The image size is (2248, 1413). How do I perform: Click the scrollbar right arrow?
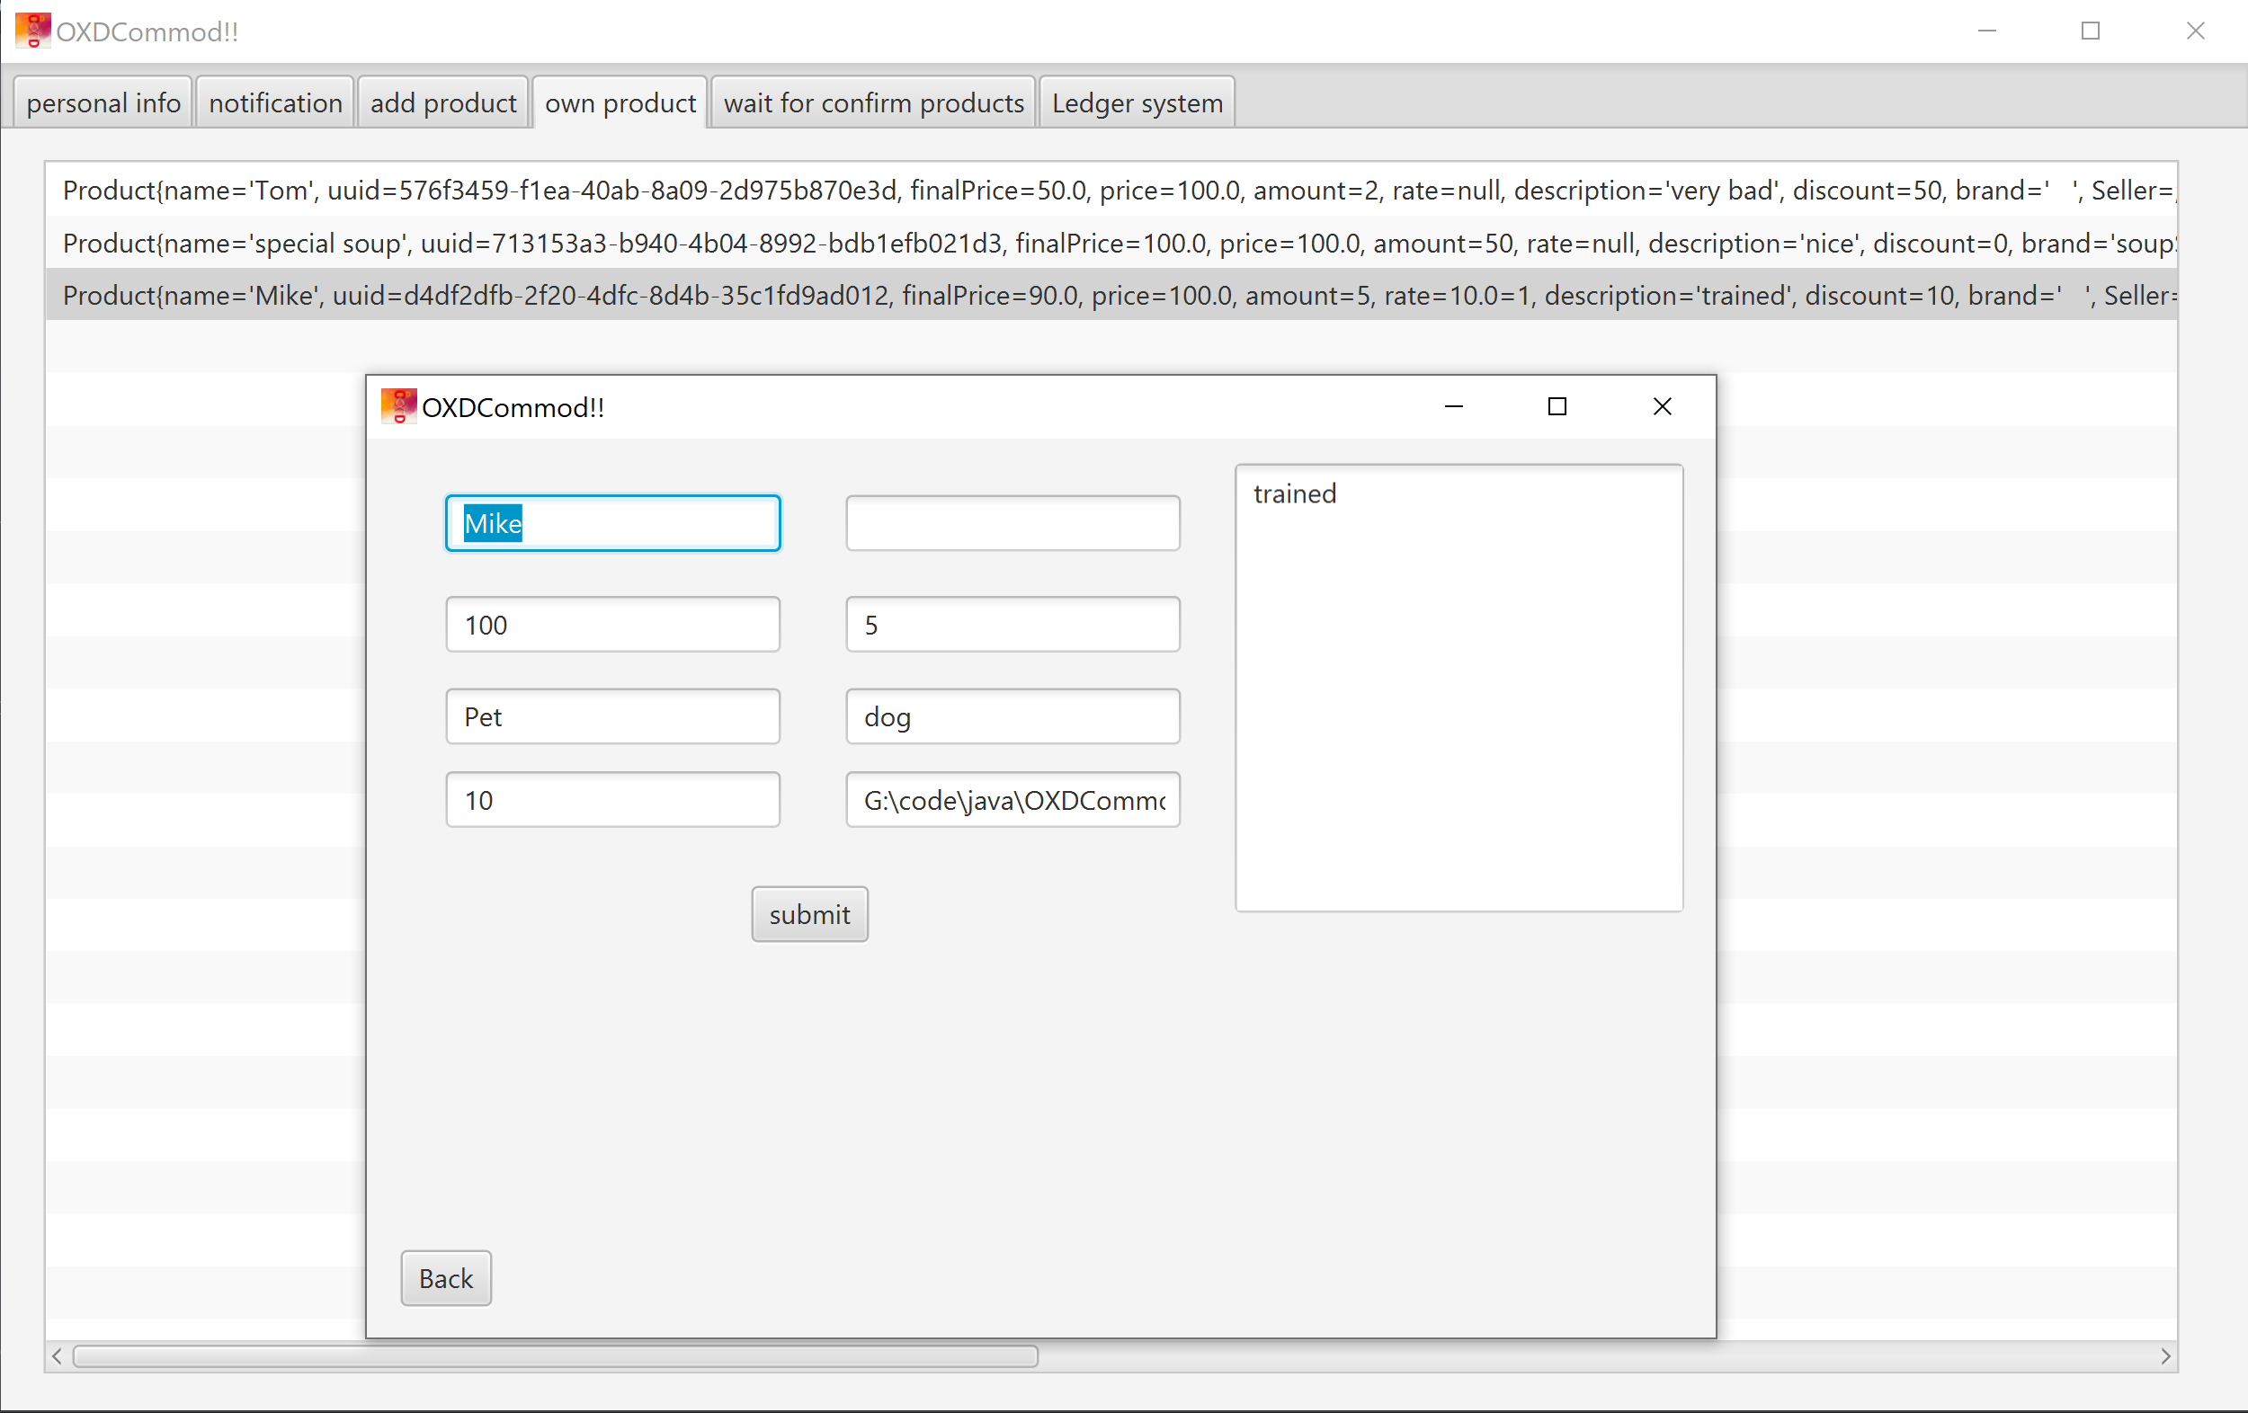(x=2165, y=1355)
